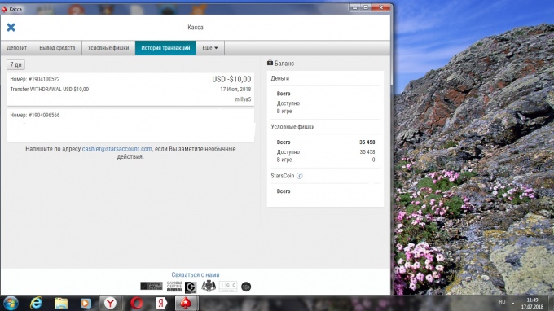Expand the Еще dropdown menu

click(210, 48)
